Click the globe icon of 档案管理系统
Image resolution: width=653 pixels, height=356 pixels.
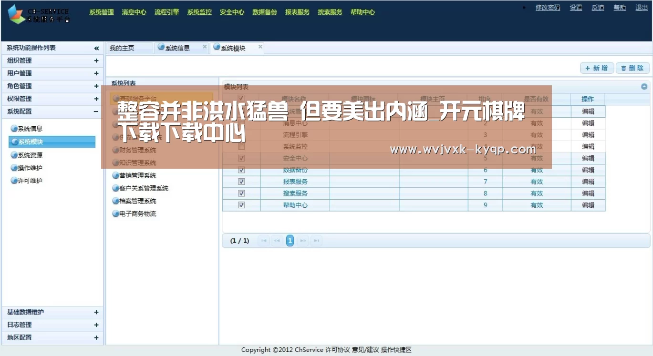[115, 201]
